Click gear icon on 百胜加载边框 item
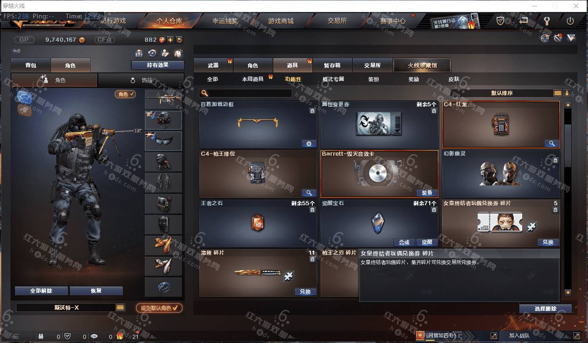This screenshot has width=588, height=343. pos(309,144)
